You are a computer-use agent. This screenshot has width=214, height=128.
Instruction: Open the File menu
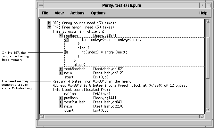(x=45, y=13)
